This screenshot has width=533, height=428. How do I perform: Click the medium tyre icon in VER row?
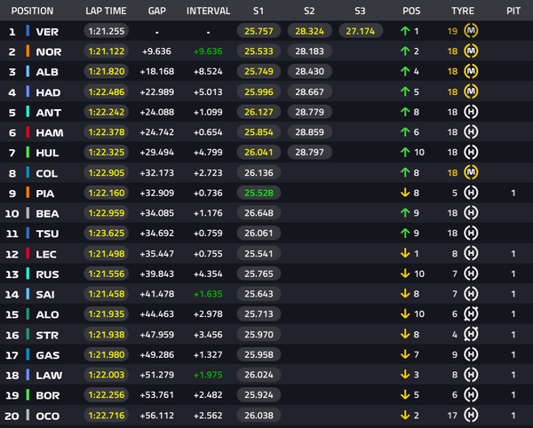coord(471,31)
